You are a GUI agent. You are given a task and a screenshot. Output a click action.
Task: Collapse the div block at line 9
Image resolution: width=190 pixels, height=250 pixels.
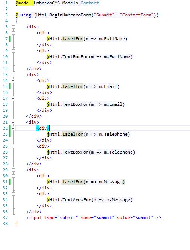[13, 51]
